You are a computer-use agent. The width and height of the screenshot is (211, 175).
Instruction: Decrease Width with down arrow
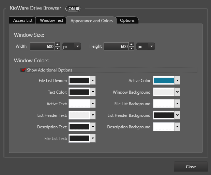click(x=58, y=48)
